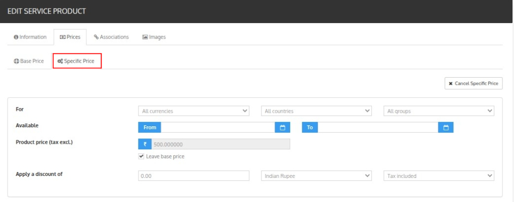Click the rupee currency symbol icon
The height and width of the screenshot is (202, 514).
(x=145, y=144)
